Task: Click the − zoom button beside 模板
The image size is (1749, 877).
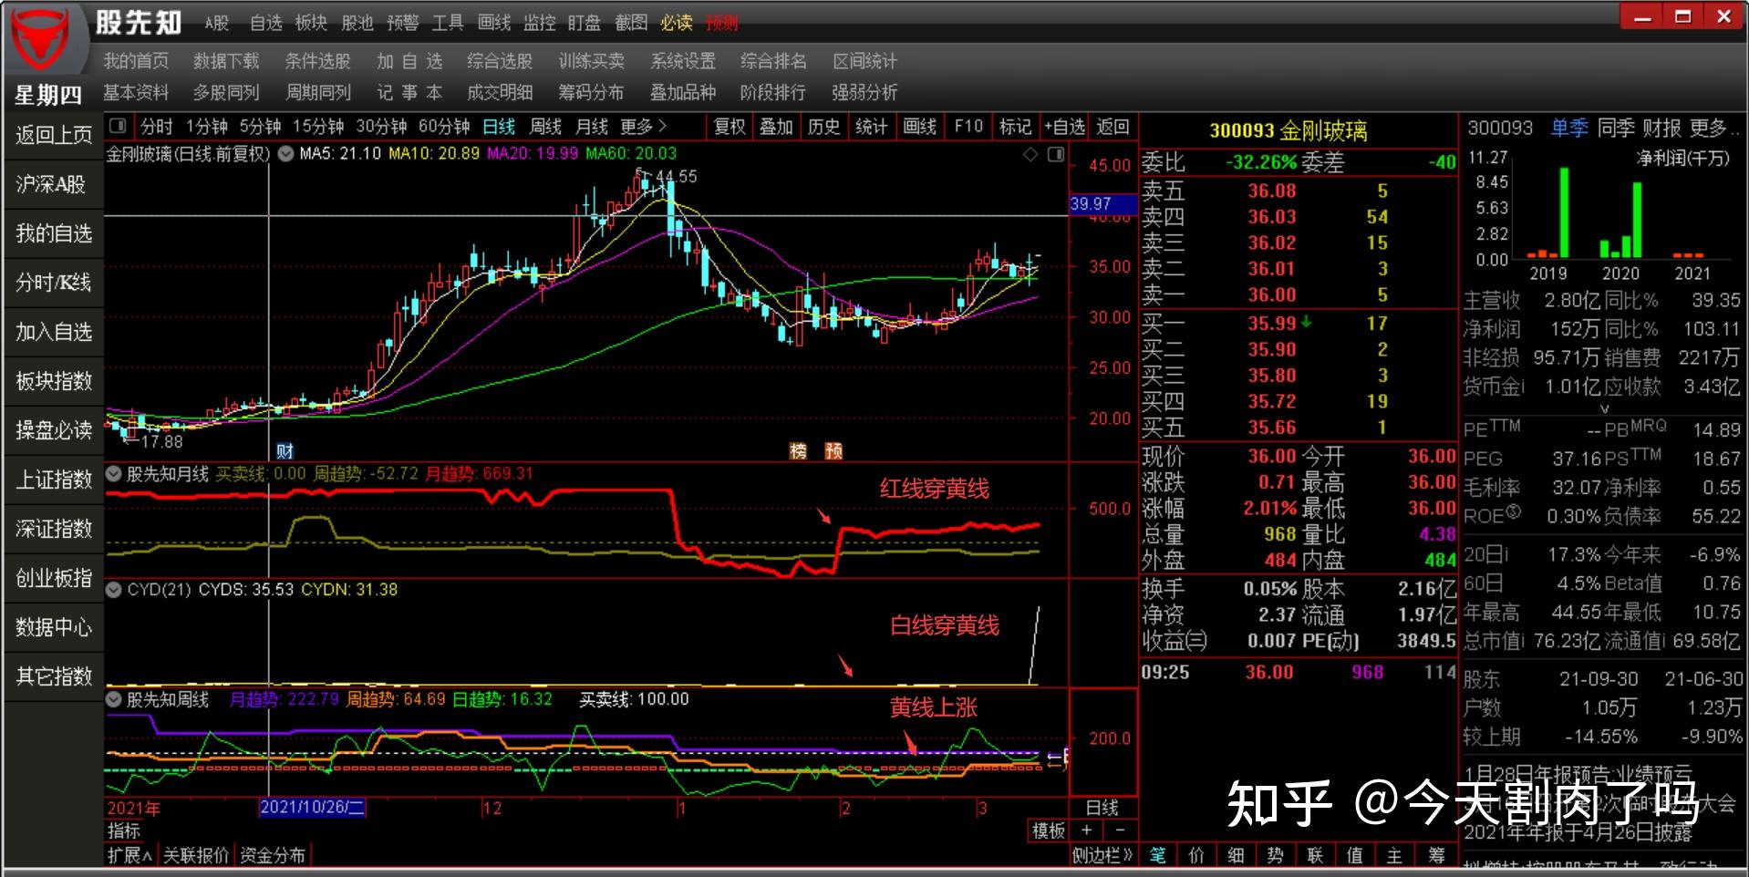Action: (1121, 831)
